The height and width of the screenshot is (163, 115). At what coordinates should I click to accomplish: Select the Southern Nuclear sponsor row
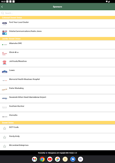pos(57,108)
